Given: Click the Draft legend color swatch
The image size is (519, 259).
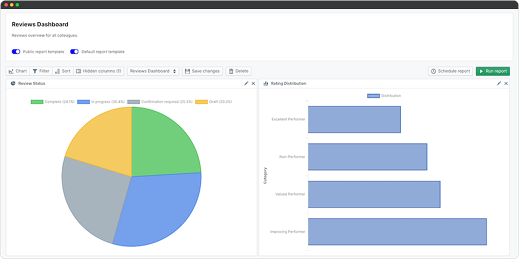Looking at the screenshot, I should [x=201, y=102].
